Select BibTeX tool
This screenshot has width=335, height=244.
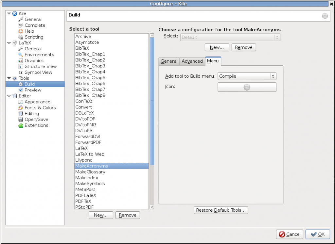tap(111, 48)
